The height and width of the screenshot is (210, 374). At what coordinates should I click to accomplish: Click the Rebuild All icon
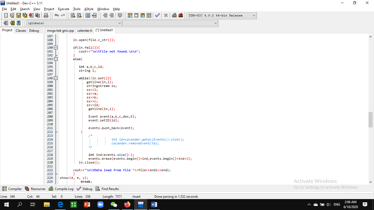pyautogui.click(x=149, y=15)
